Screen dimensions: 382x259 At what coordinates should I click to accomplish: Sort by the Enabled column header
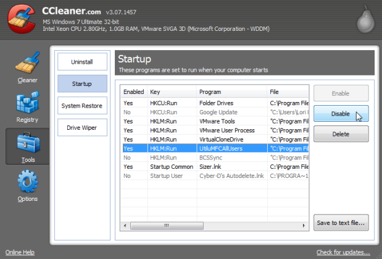134,91
